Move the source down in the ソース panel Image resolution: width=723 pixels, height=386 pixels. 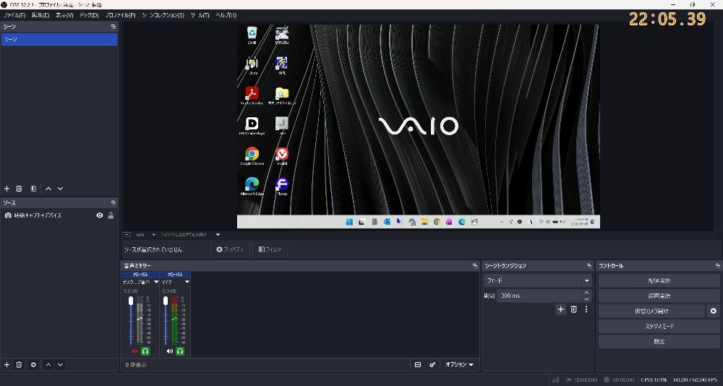pos(60,365)
